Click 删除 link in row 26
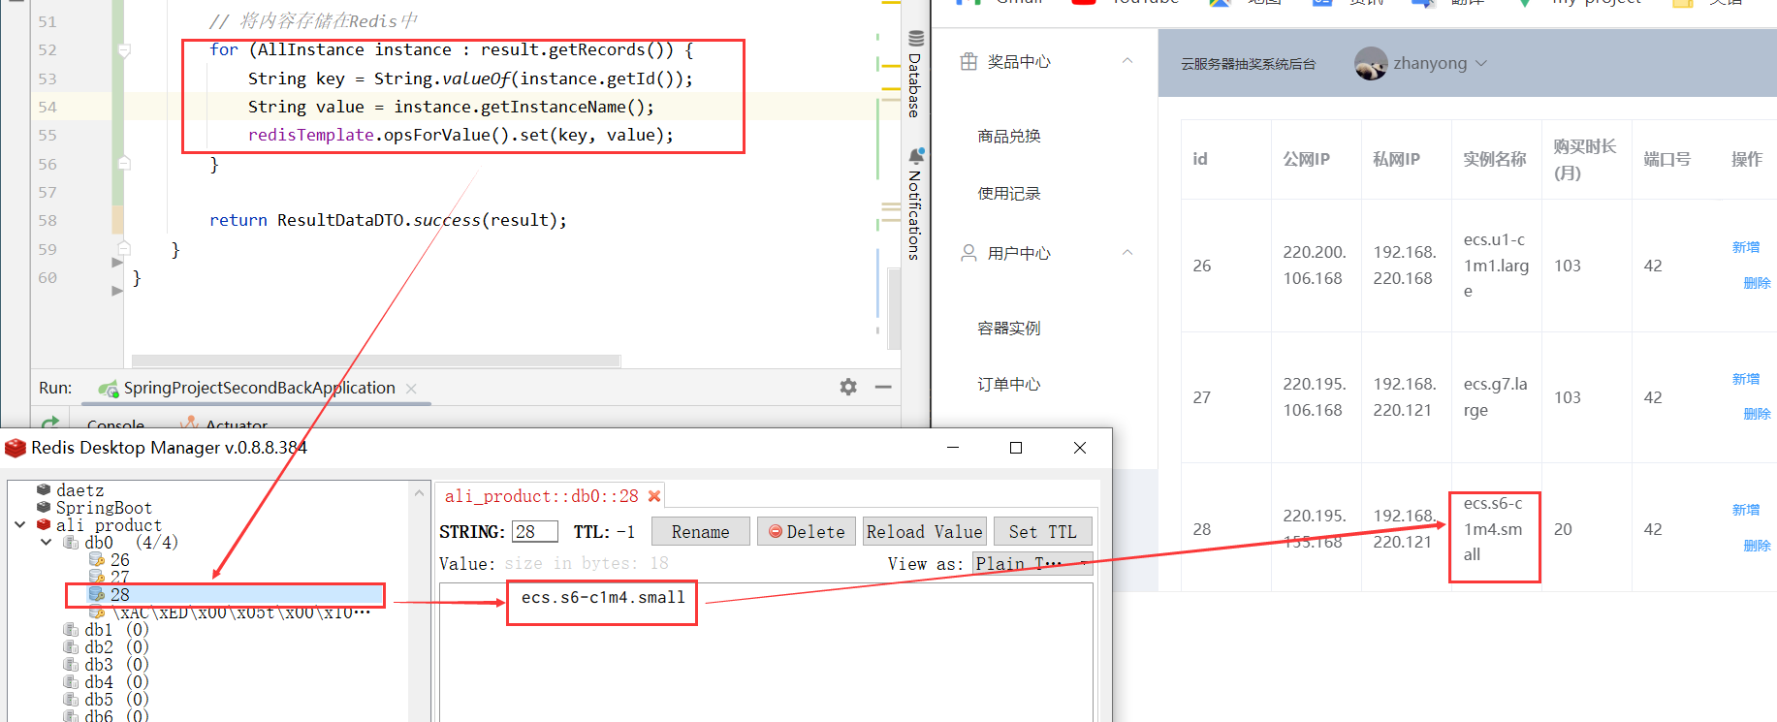This screenshot has width=1777, height=722. coord(1757,283)
